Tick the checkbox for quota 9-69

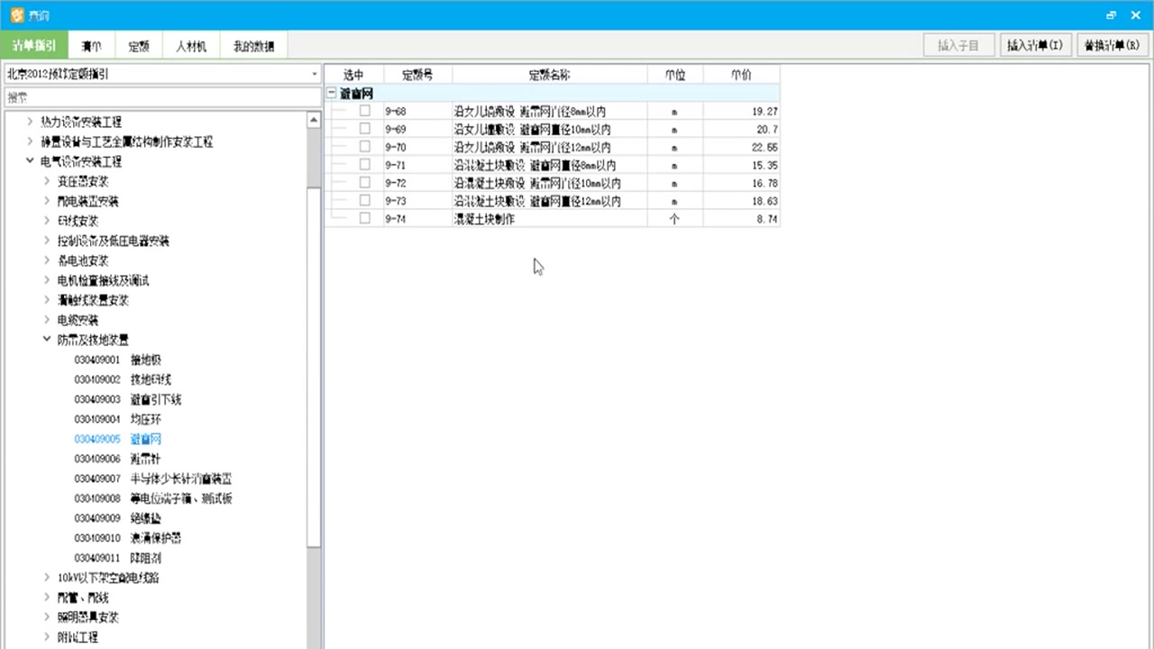[x=365, y=129]
